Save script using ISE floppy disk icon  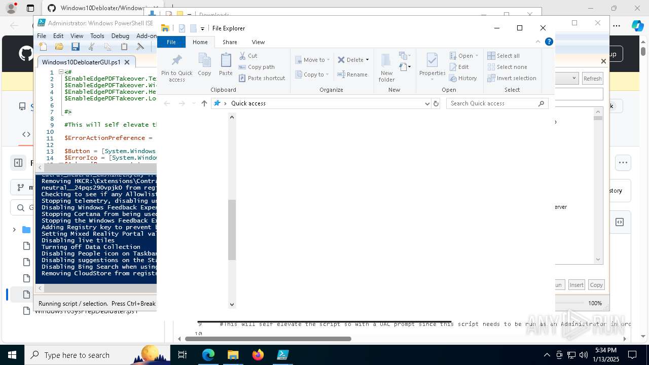76,47
